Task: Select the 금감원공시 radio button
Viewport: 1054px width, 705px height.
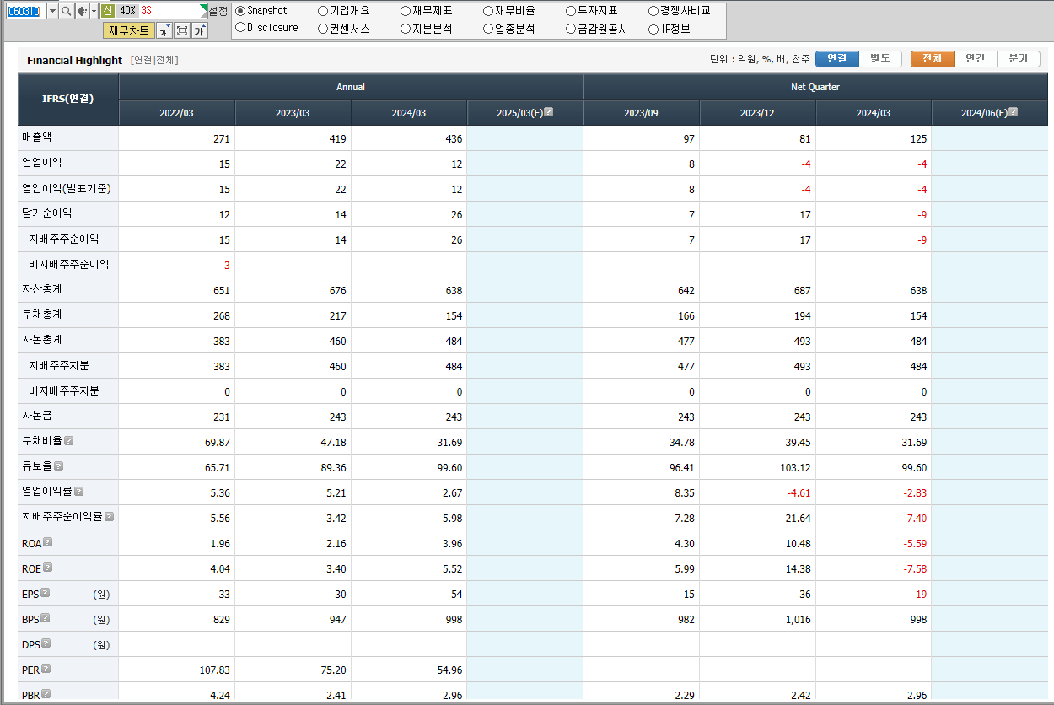Action: coord(571,29)
